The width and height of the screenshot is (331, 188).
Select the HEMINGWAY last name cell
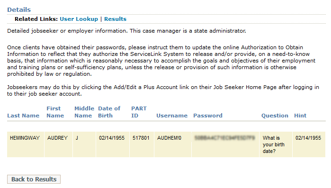[x=26, y=144]
